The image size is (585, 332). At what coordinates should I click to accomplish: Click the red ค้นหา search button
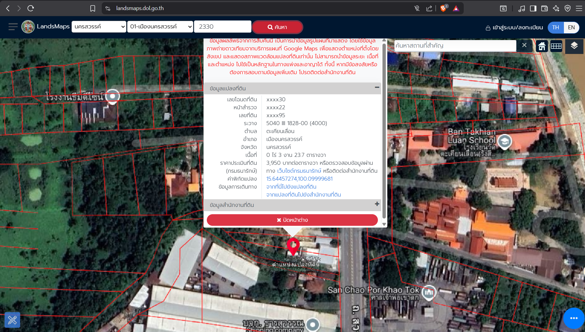[x=277, y=27]
